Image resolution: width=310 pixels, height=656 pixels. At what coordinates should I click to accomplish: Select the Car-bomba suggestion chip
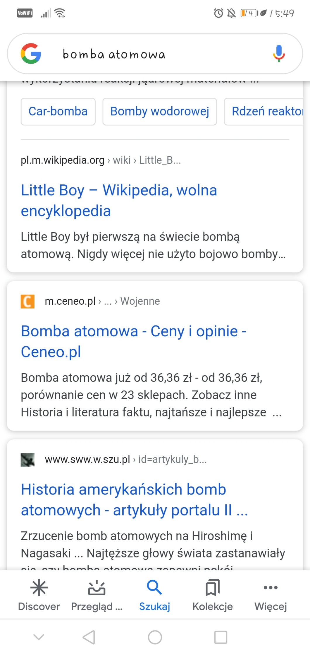tap(58, 111)
